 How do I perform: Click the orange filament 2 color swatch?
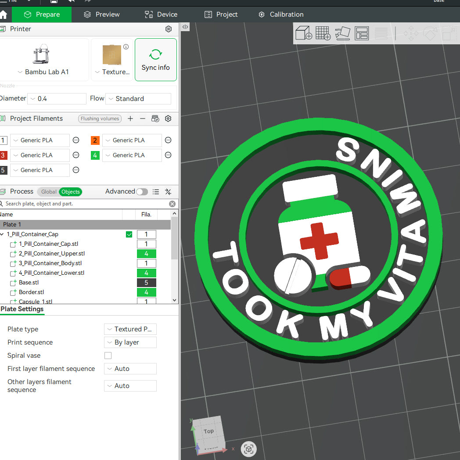click(95, 140)
